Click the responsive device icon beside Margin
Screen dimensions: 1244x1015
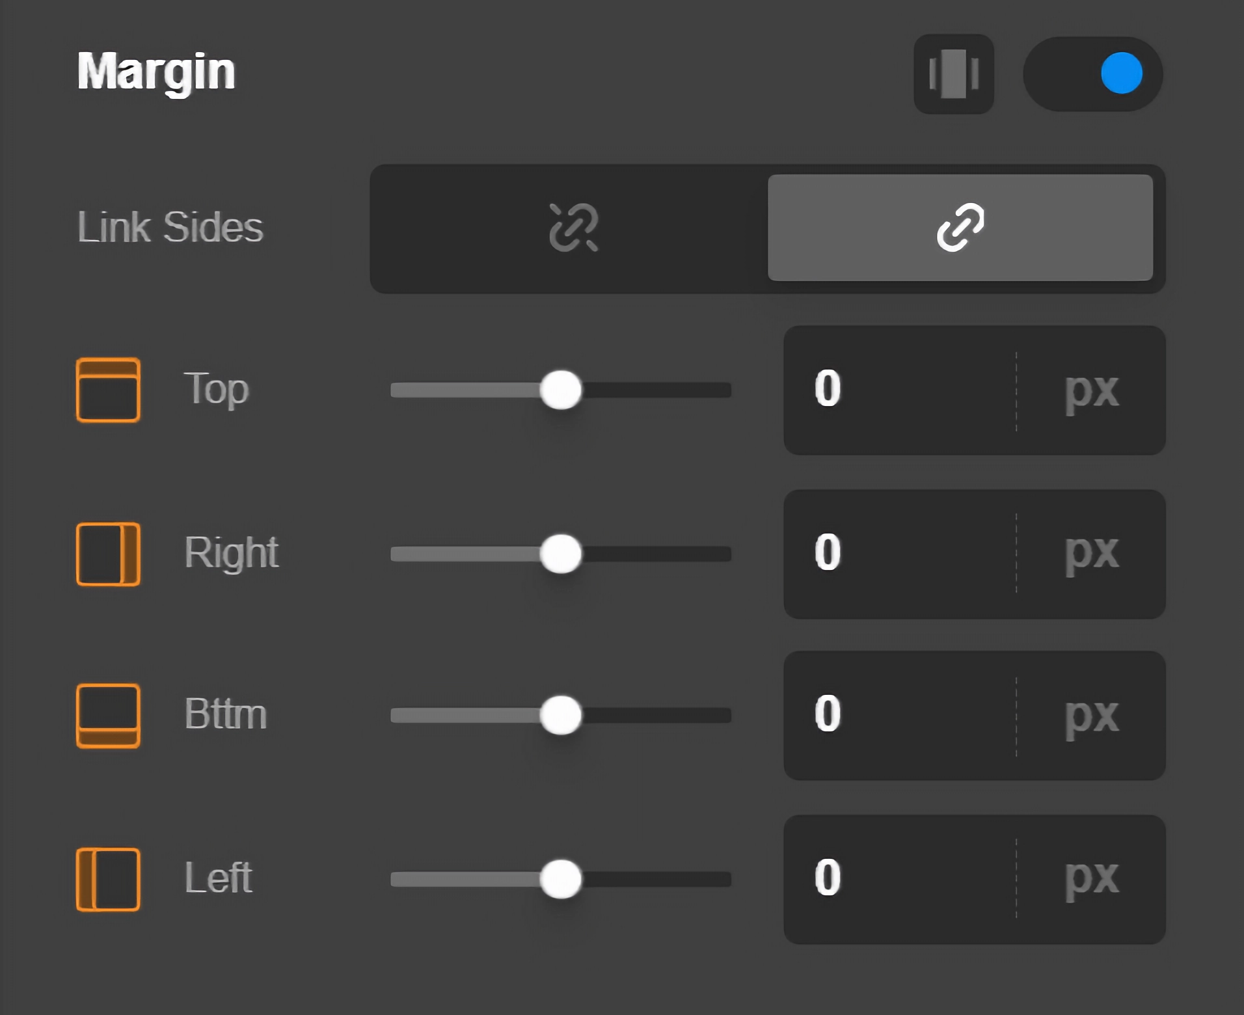953,74
